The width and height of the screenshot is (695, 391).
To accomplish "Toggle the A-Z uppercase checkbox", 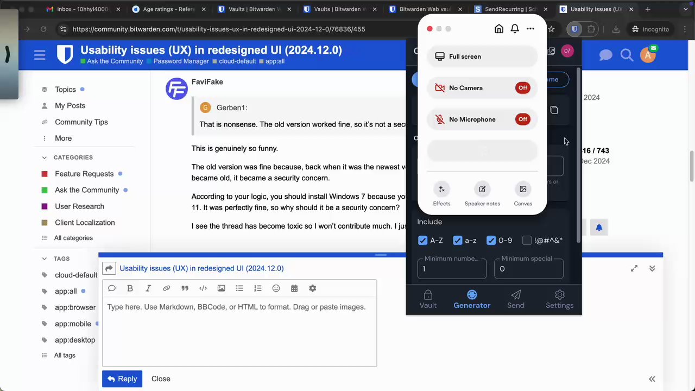I will (x=423, y=241).
